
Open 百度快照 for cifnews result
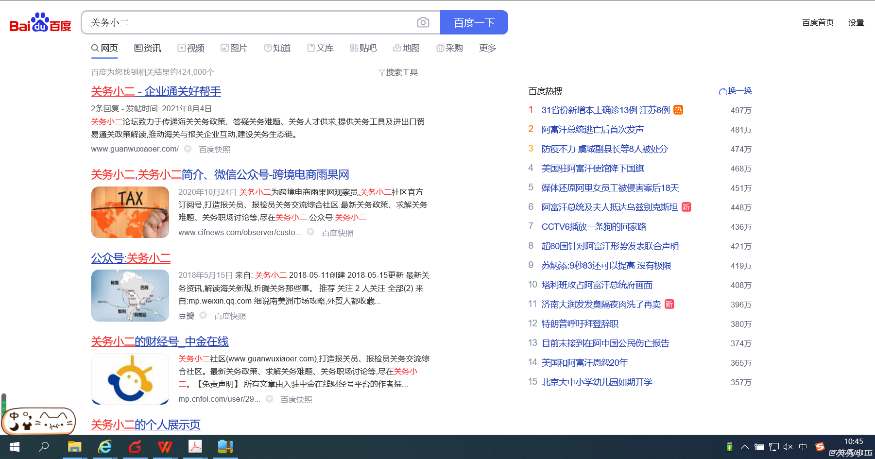pyautogui.click(x=337, y=233)
